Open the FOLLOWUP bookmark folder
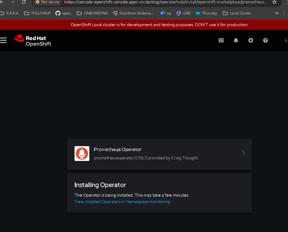288x232 pixels. pyautogui.click(x=37, y=13)
